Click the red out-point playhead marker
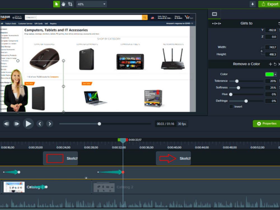The width and height of the screenshot is (280, 210). [x=127, y=140]
